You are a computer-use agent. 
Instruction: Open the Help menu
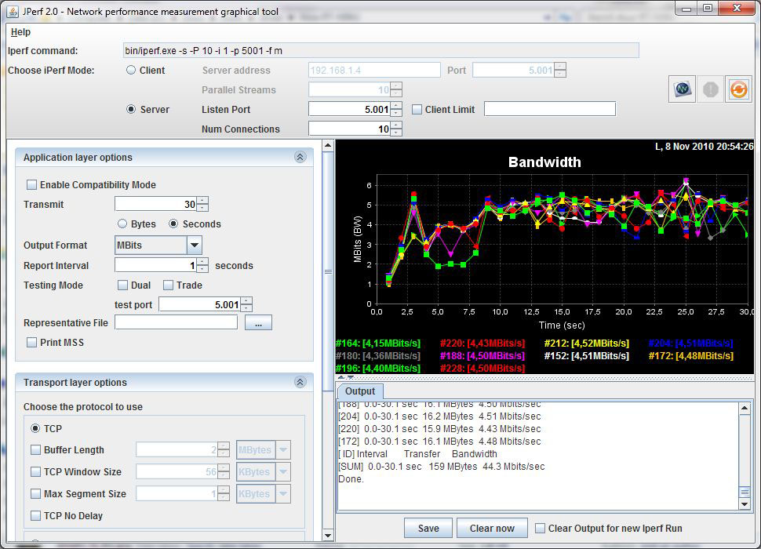click(x=20, y=32)
